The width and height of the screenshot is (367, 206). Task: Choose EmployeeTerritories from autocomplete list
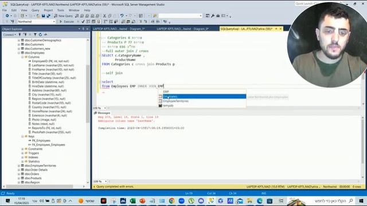[x=202, y=101]
